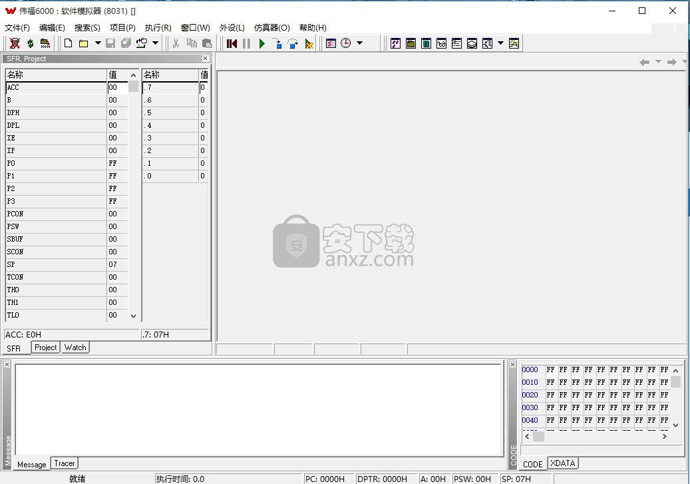
Task: Open the 项目(P) menu
Action: tap(122, 28)
